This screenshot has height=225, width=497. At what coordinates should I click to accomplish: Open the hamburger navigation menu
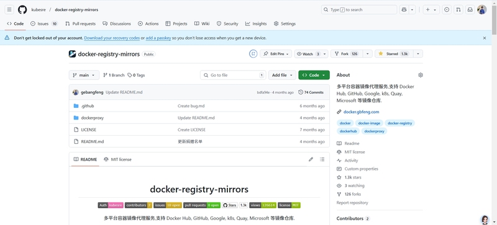point(9,10)
